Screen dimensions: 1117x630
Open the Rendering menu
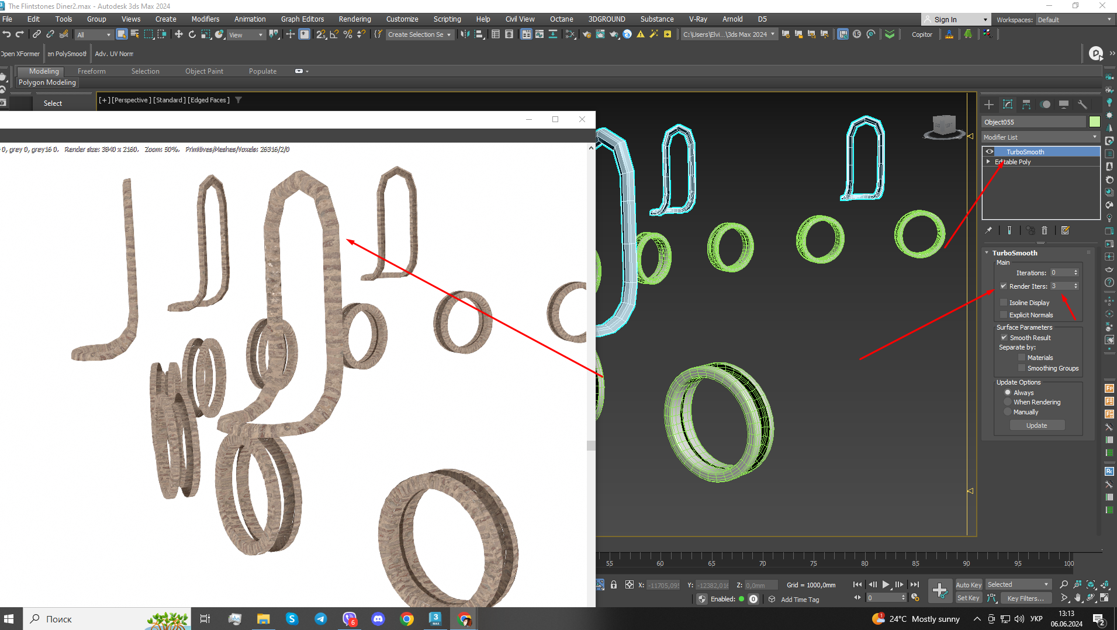(x=355, y=19)
